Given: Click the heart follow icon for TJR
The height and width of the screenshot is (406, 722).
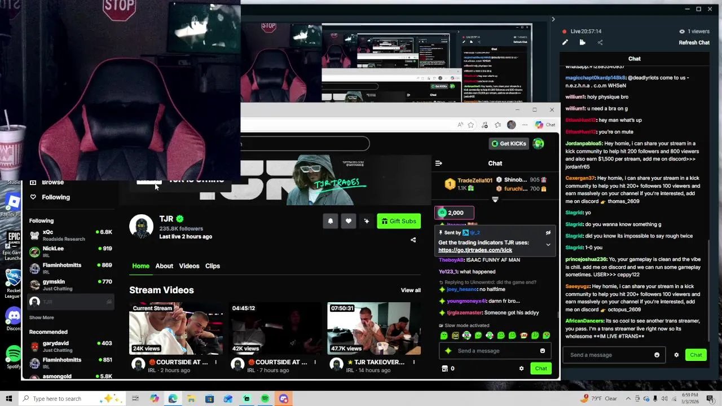Looking at the screenshot, I should pos(349,221).
